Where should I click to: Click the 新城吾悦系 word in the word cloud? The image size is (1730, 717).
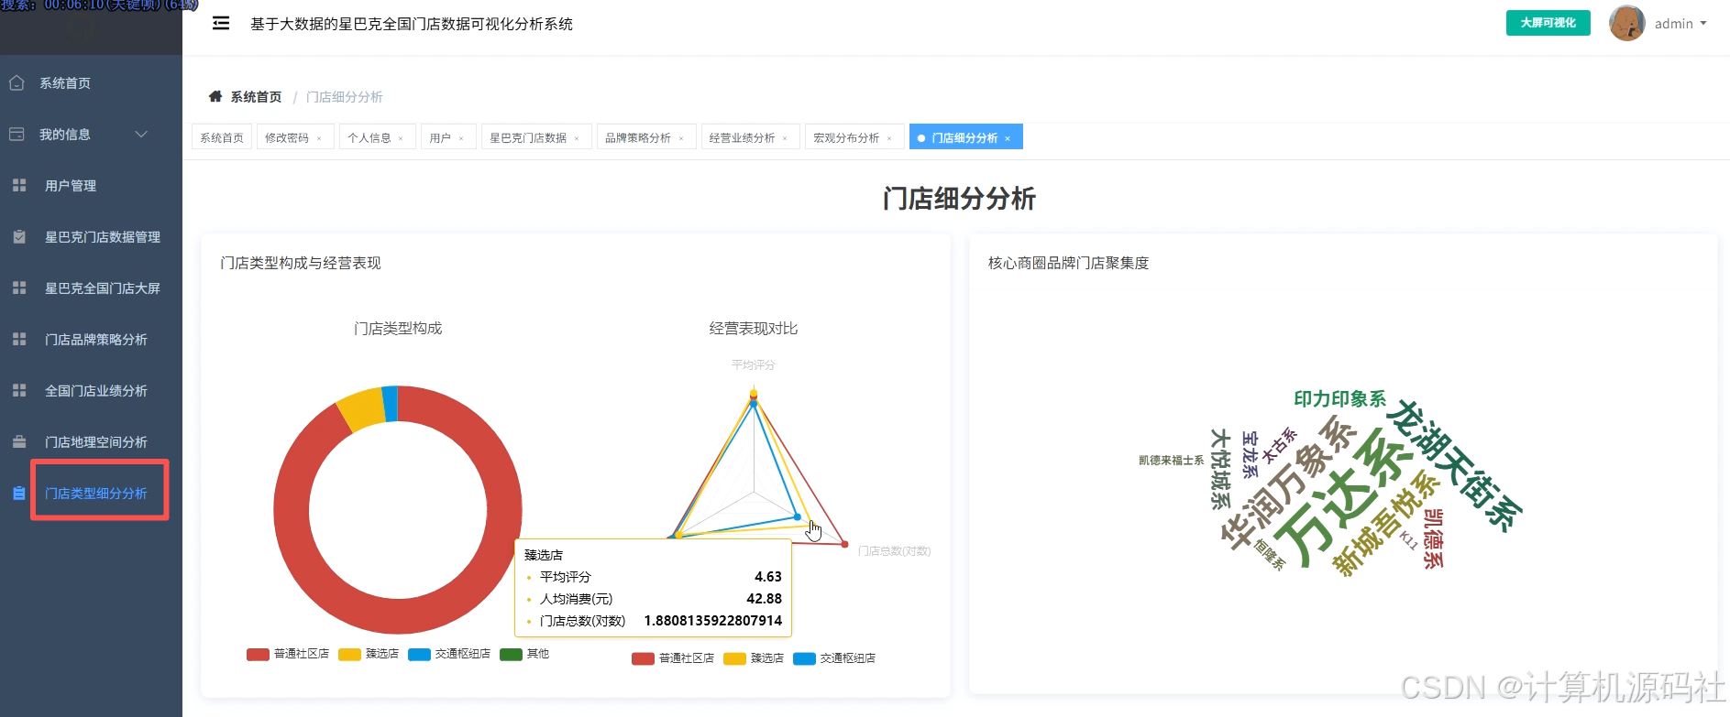1385,523
